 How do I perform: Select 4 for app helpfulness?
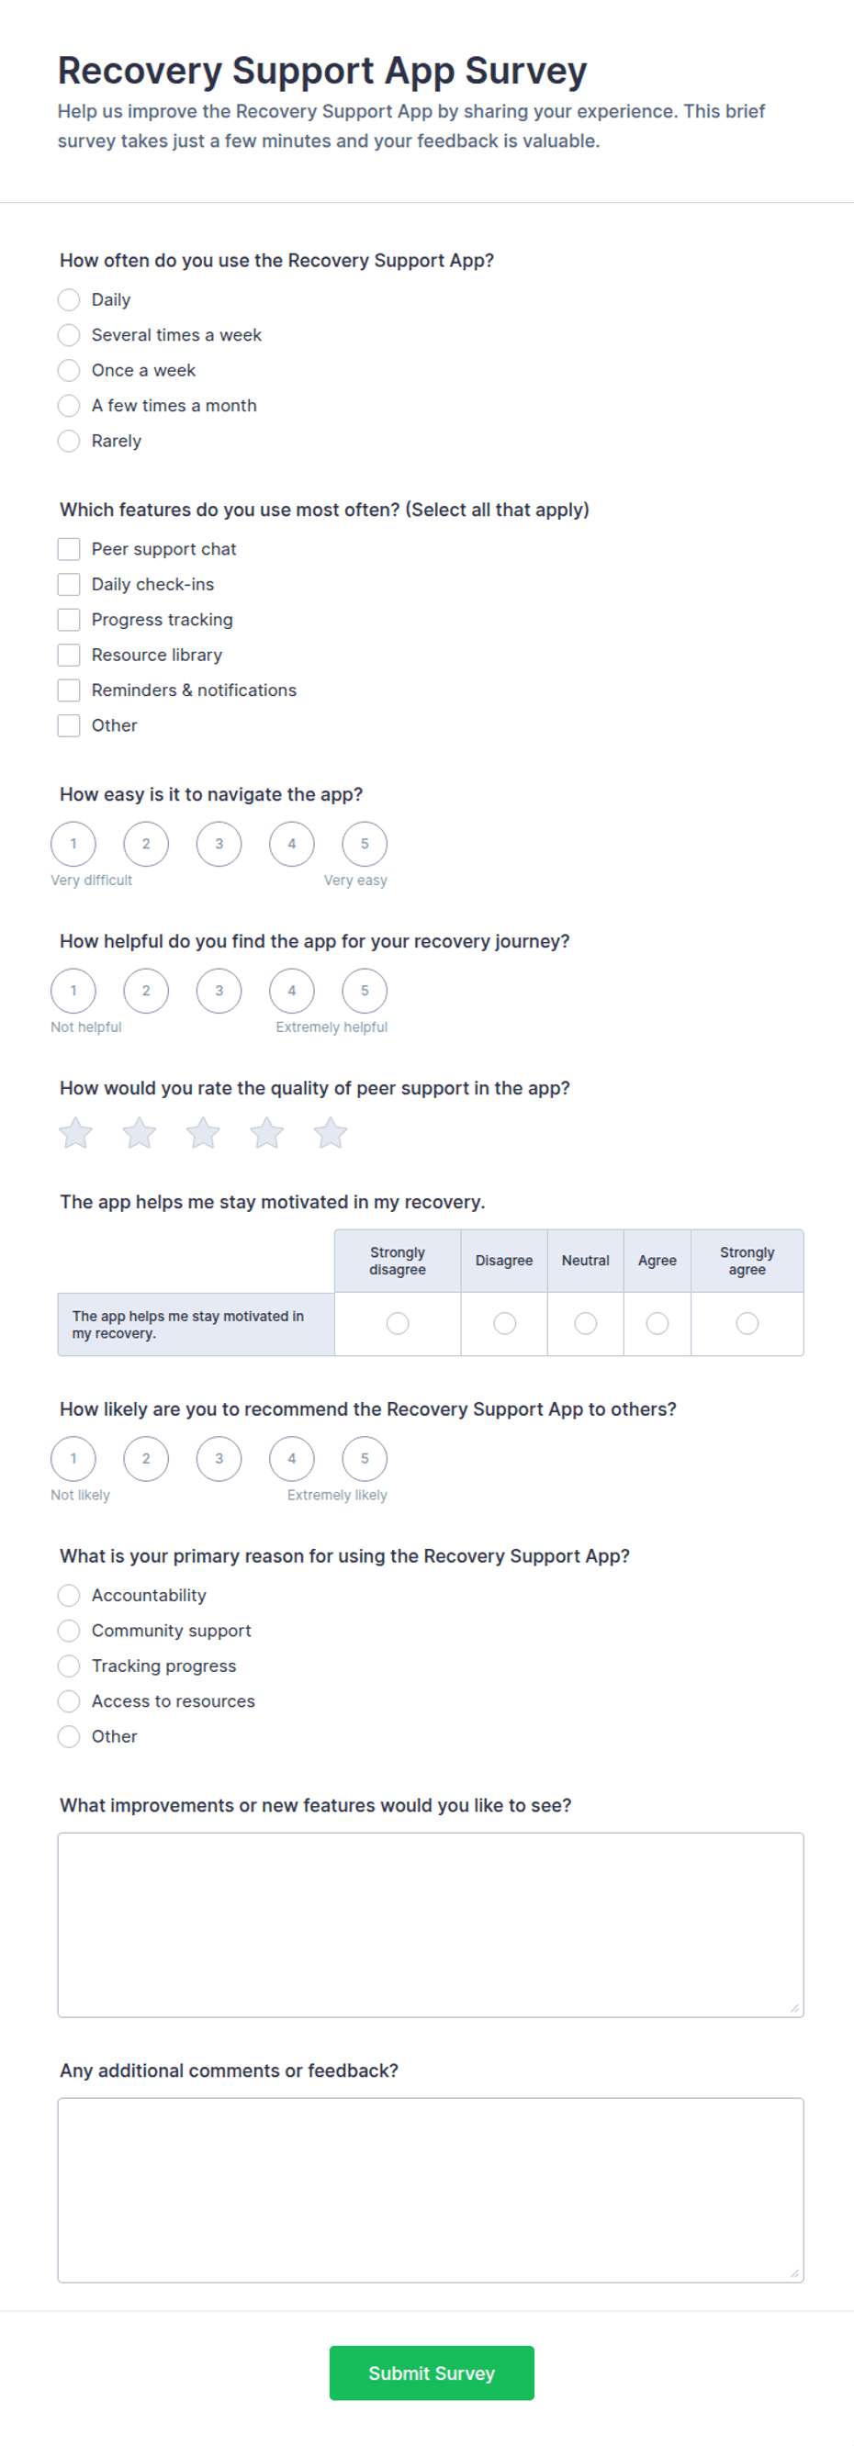[292, 991]
